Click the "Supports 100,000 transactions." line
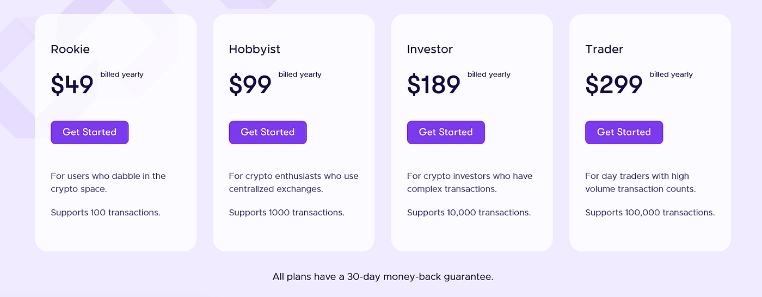Image resolution: width=762 pixels, height=297 pixels. [650, 212]
